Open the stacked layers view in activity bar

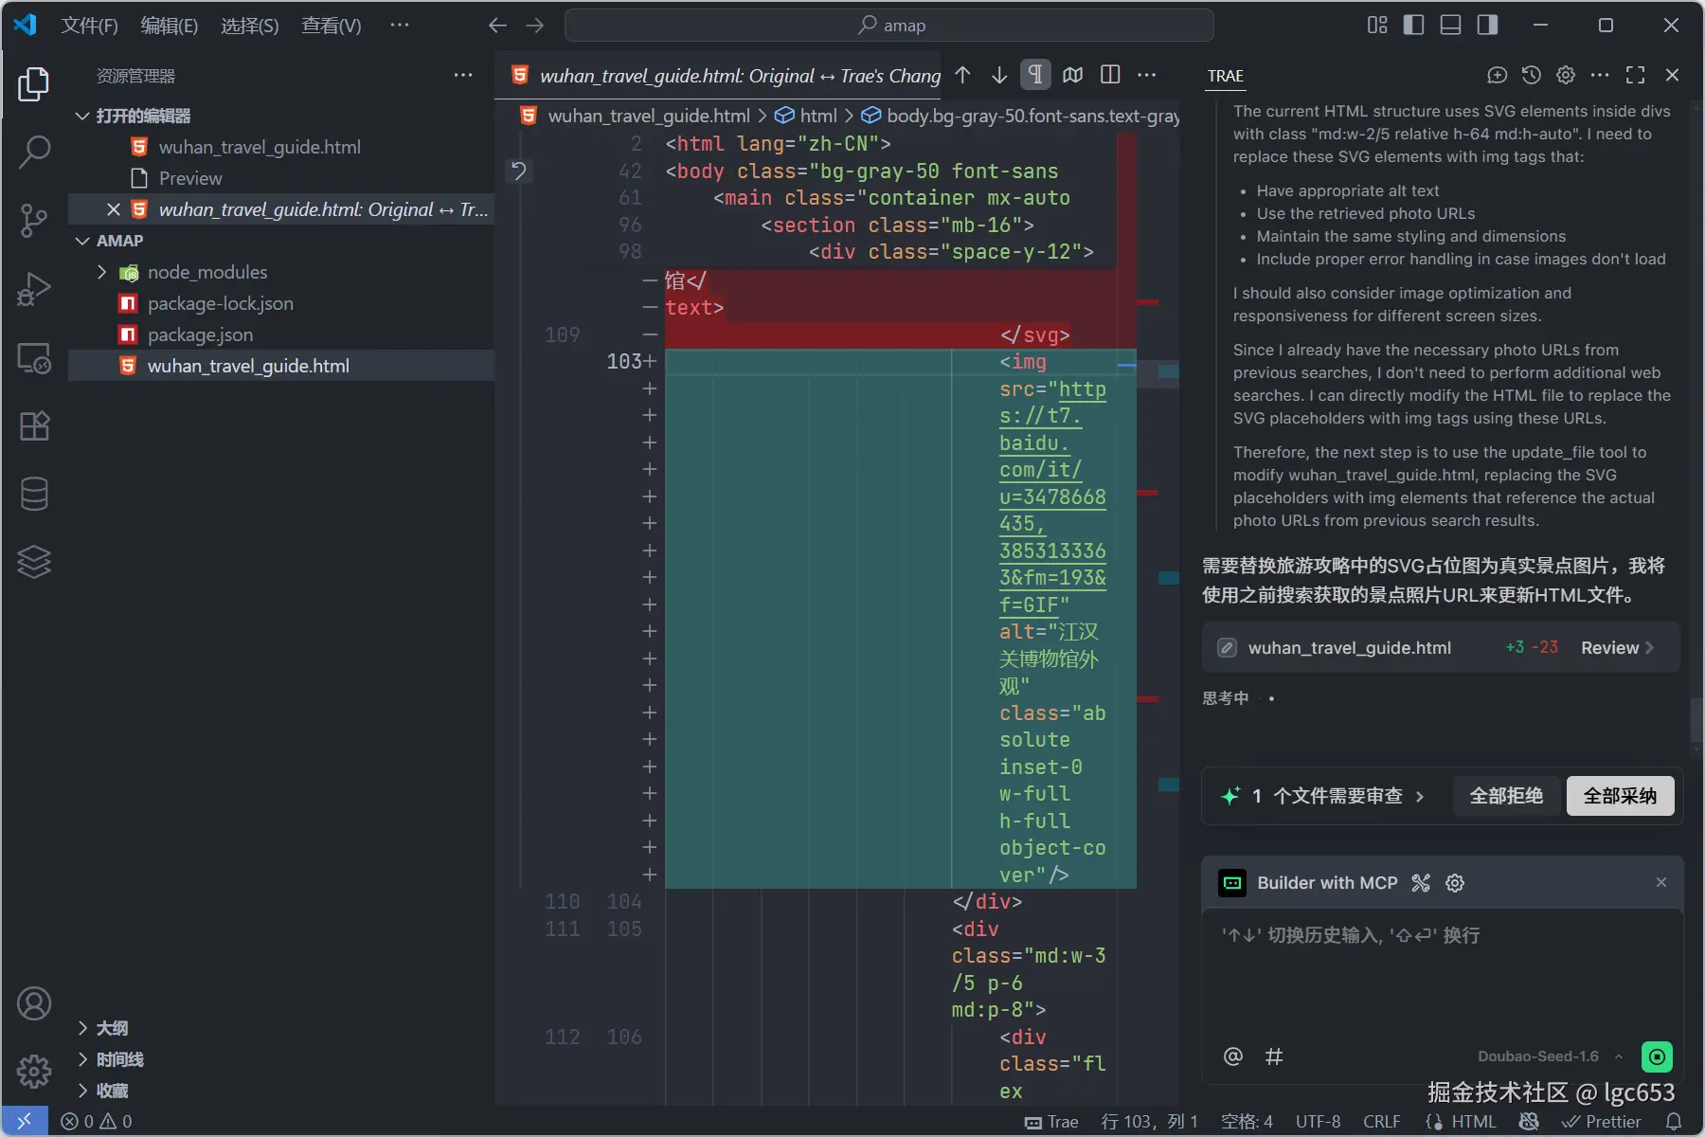point(34,562)
